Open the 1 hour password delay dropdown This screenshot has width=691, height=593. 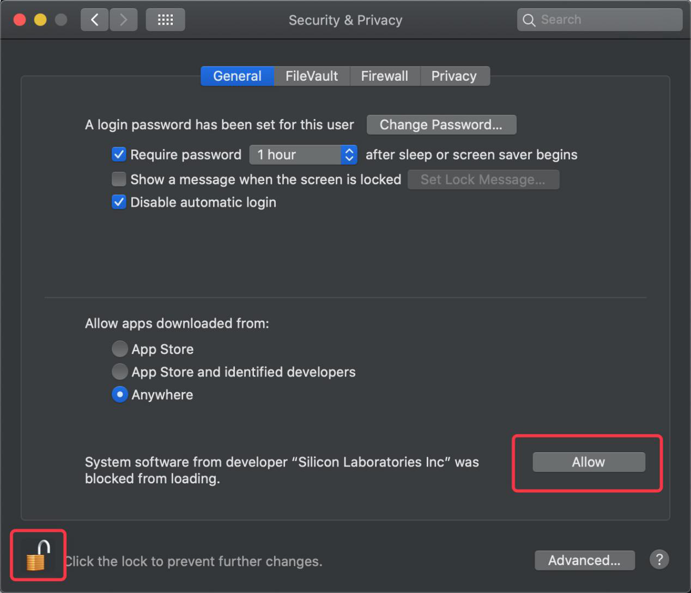304,155
